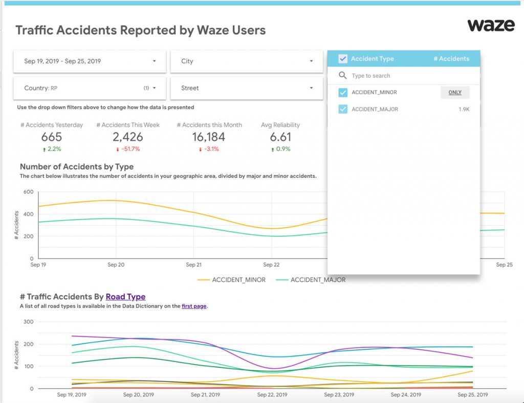Image resolution: width=524 pixels, height=403 pixels.
Task: Uncheck the ACCIDENT_MAJOR checkbox
Action: click(343, 109)
